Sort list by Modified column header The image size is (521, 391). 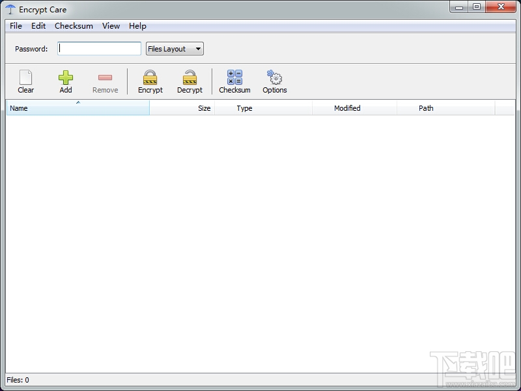[354, 108]
